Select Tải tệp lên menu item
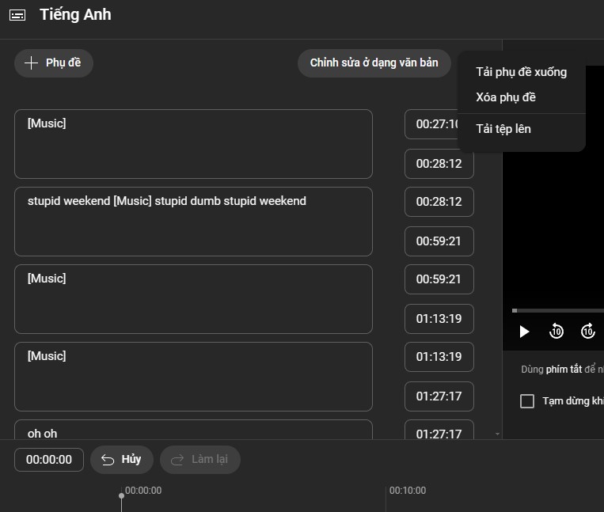Image resolution: width=604 pixels, height=512 pixels. pos(503,128)
